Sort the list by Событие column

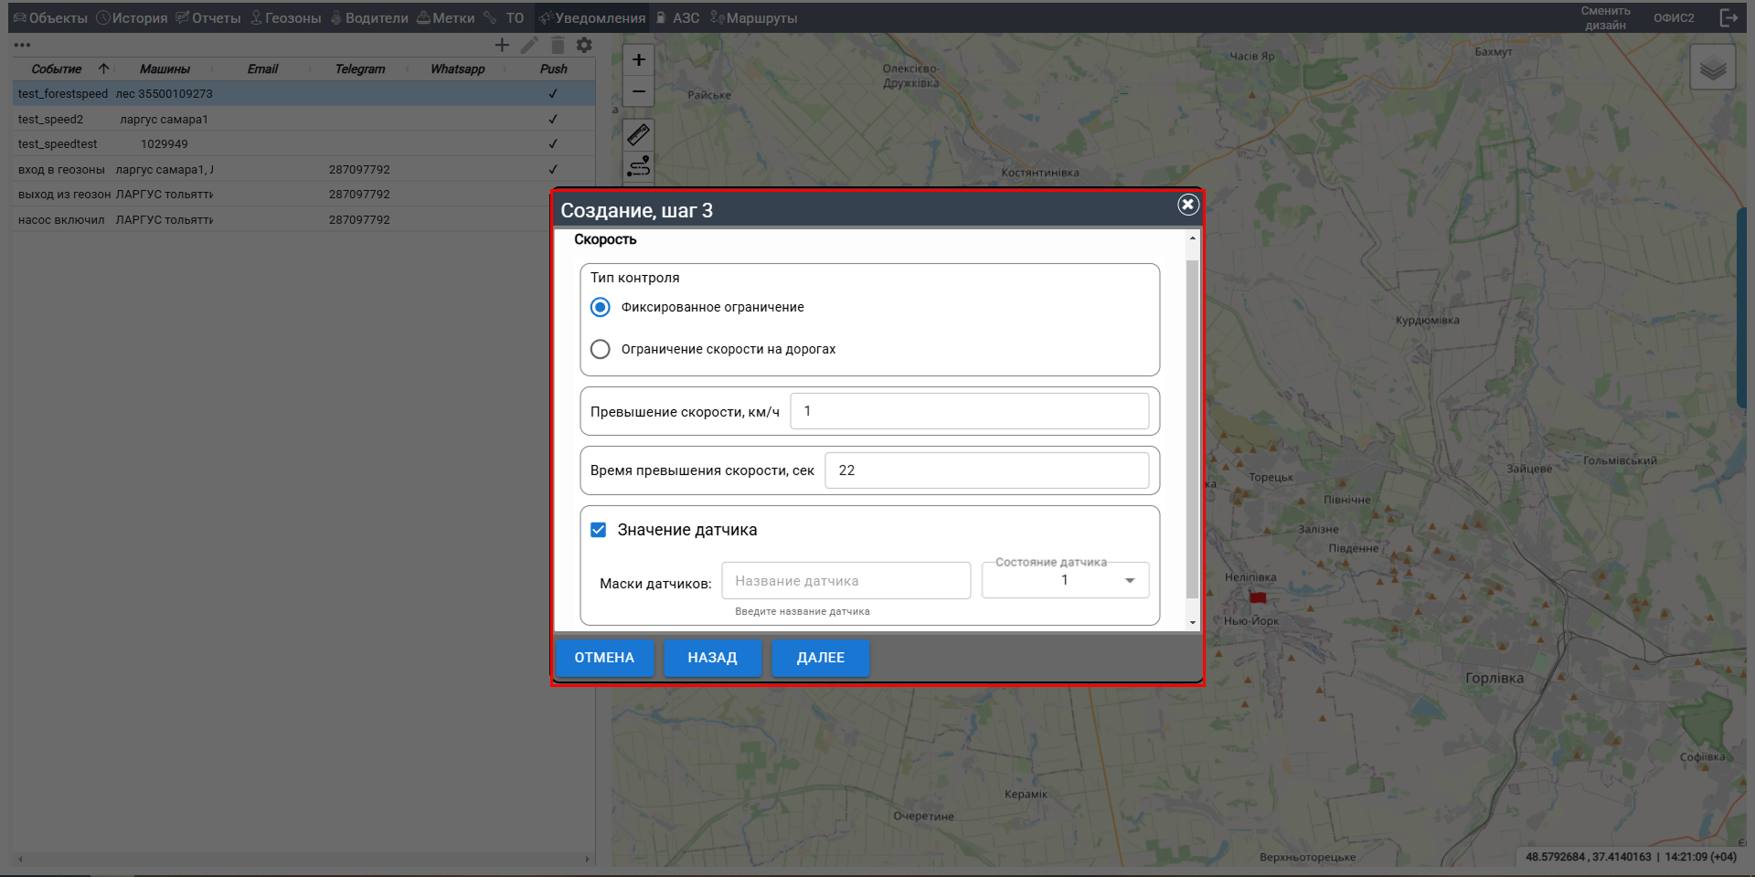[x=57, y=69]
